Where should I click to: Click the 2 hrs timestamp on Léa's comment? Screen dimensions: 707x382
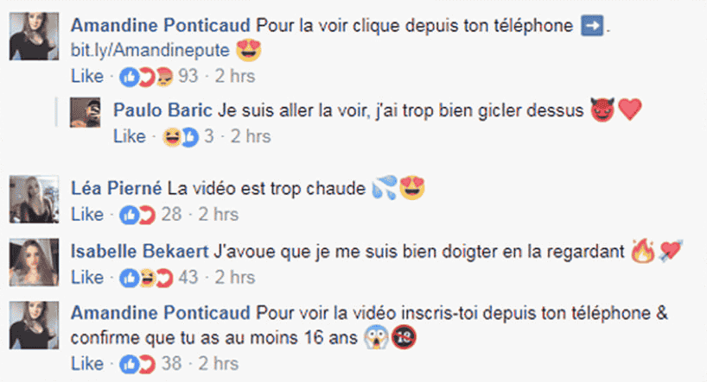tap(218, 215)
